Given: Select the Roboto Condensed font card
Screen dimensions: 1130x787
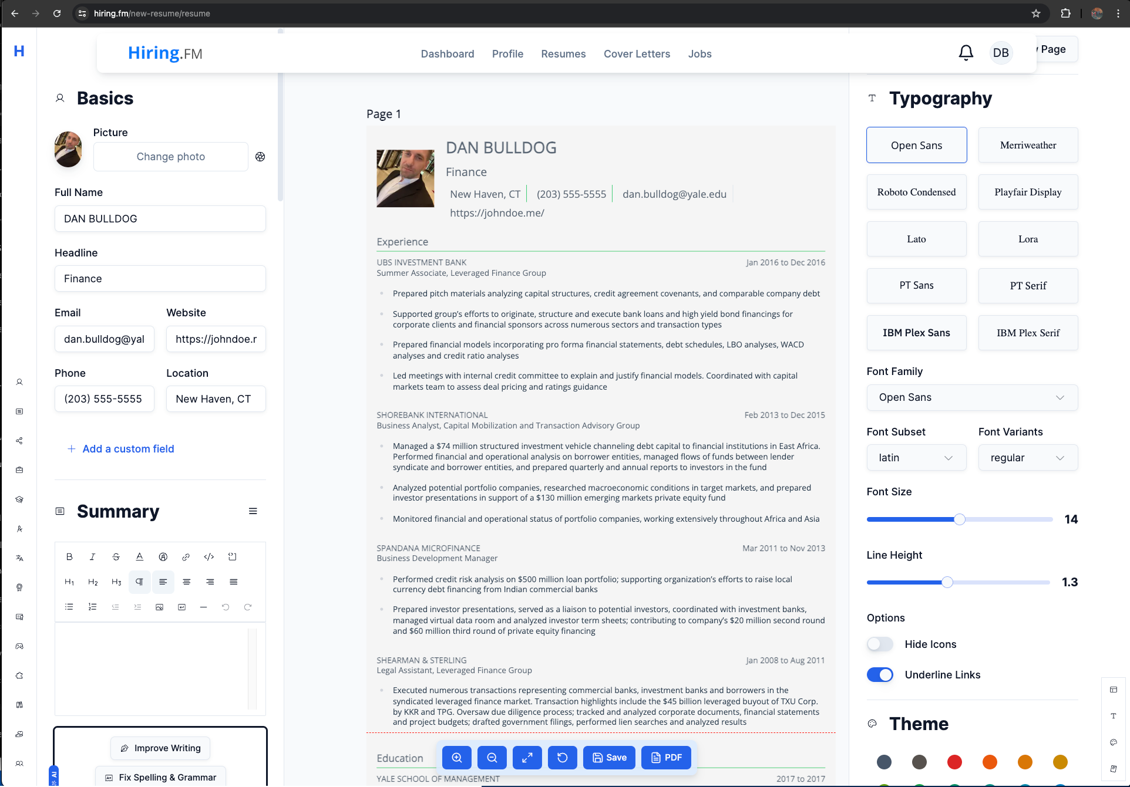Looking at the screenshot, I should click(916, 192).
